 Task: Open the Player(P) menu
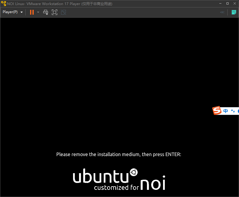pos(13,12)
